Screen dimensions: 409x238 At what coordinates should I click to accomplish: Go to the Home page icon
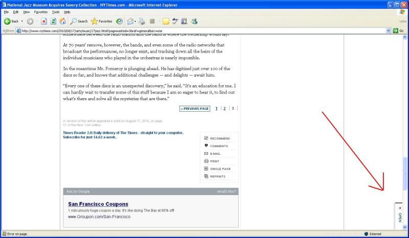[x=62, y=21]
